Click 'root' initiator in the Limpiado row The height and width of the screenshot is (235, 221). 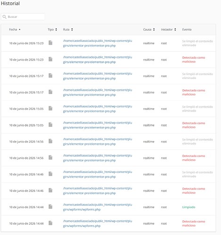point(164,207)
